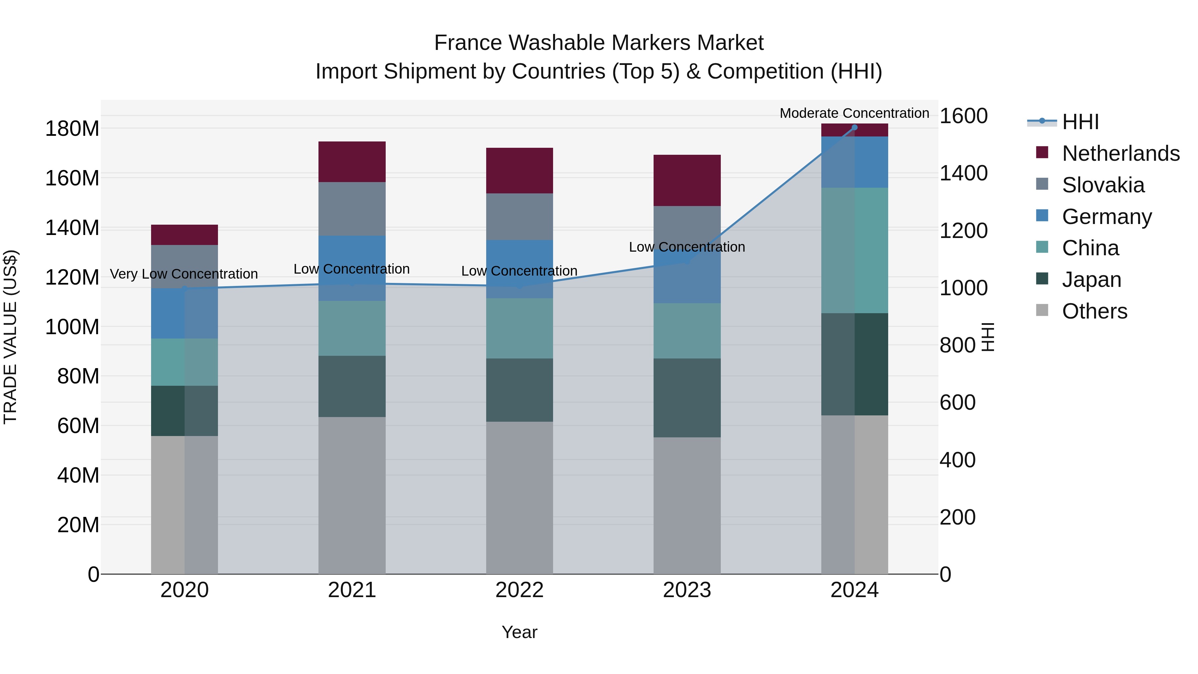
Task: Click the Netherlands maroon legend swatch
Action: point(1042,152)
